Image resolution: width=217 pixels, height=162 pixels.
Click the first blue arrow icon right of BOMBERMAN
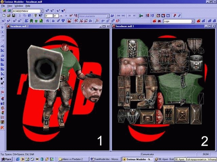[47, 10]
